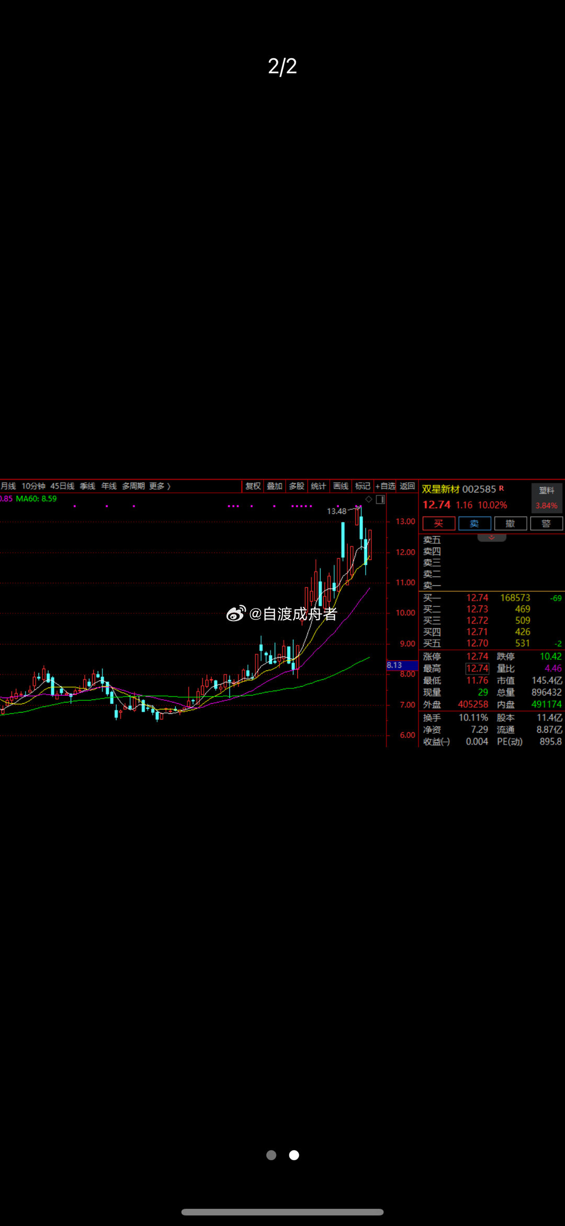
Task: Go to first image page dot
Action: coord(271,1155)
